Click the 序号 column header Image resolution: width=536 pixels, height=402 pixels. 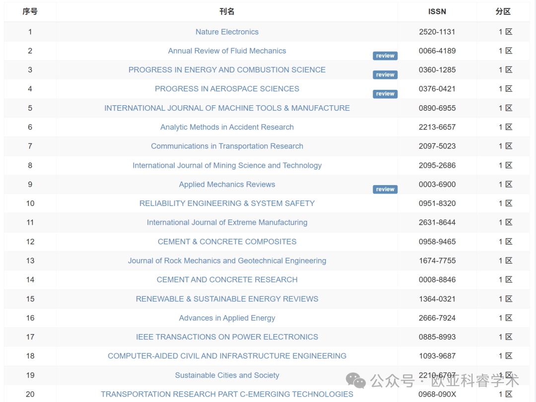pos(30,11)
